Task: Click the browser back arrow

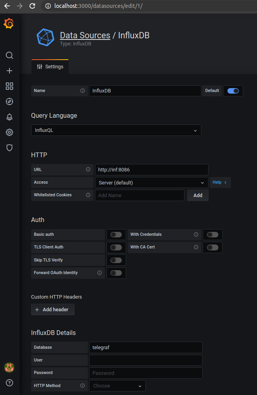Action: coord(7,6)
